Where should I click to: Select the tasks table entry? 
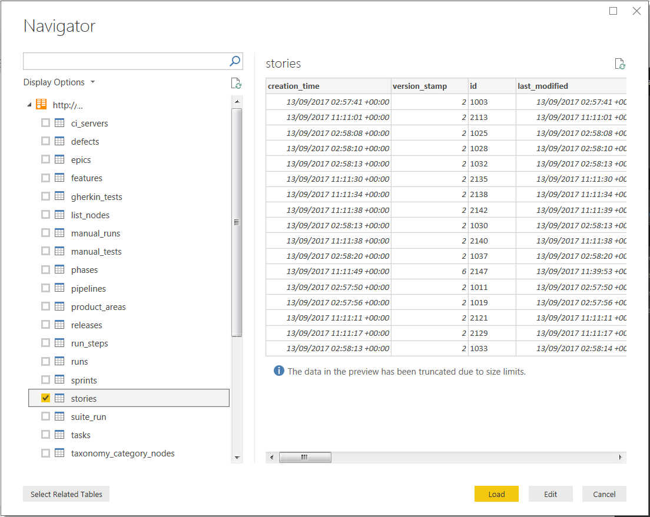point(81,435)
